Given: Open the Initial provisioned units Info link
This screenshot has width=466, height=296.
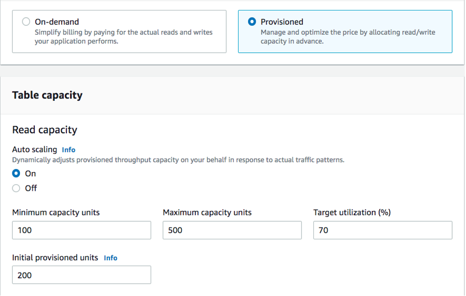Looking at the screenshot, I should [x=110, y=257].
